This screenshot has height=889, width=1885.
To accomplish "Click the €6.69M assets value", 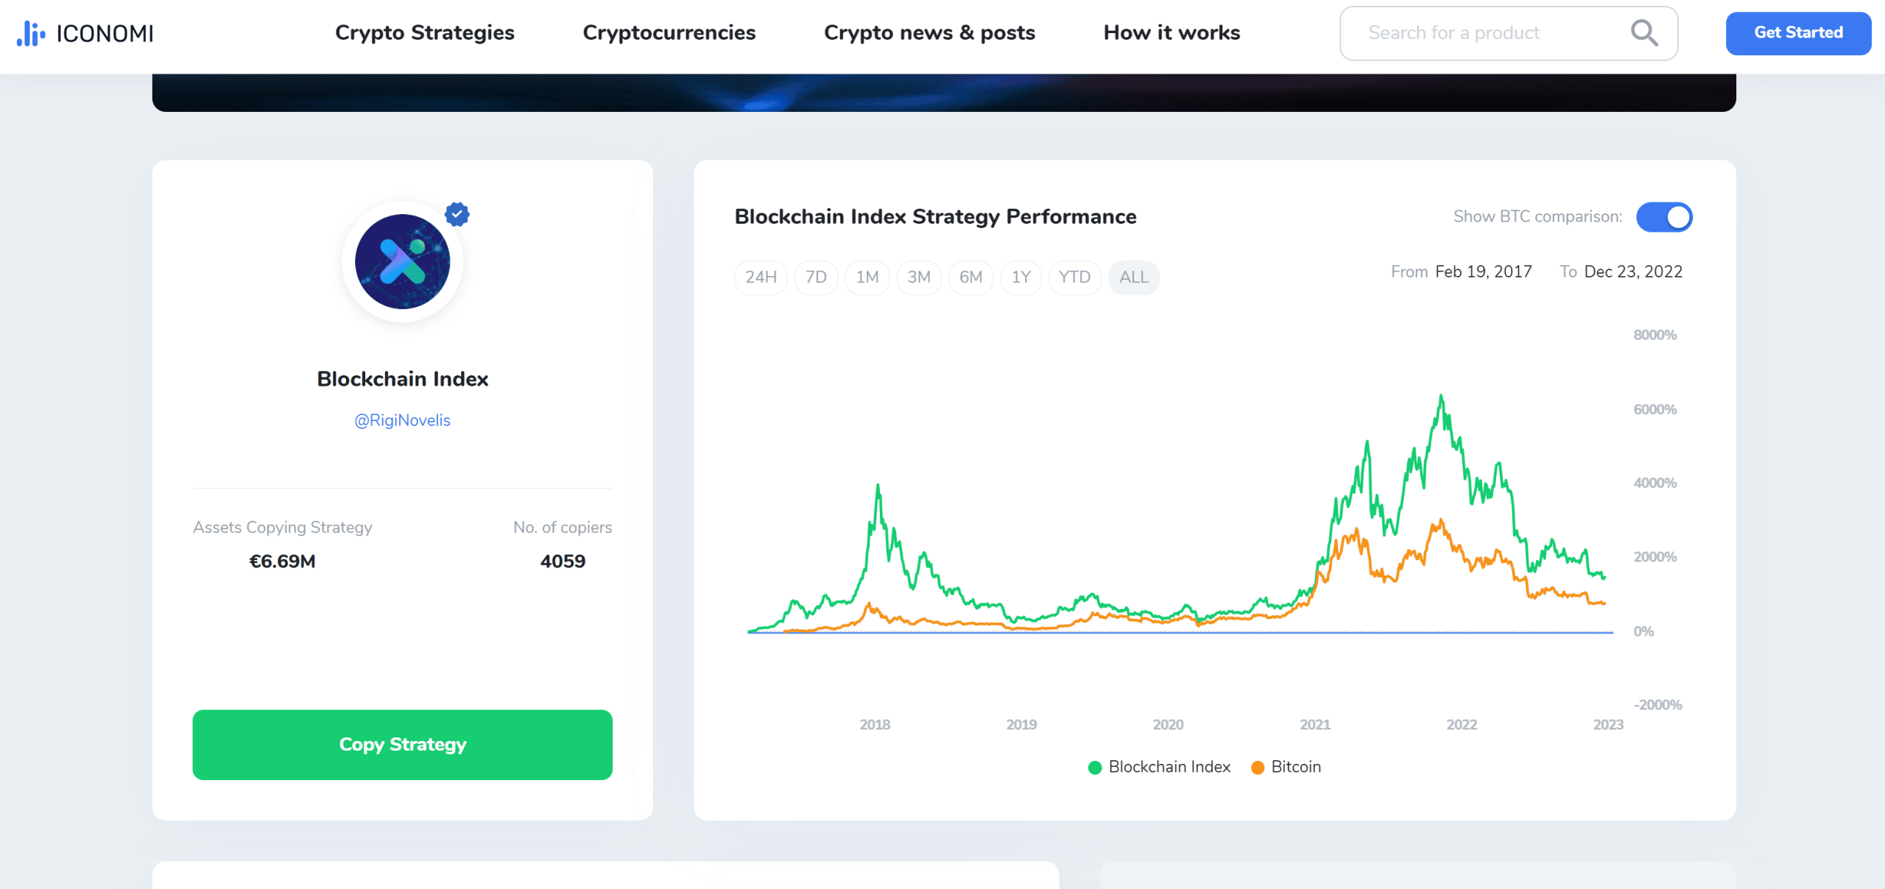I will [282, 562].
